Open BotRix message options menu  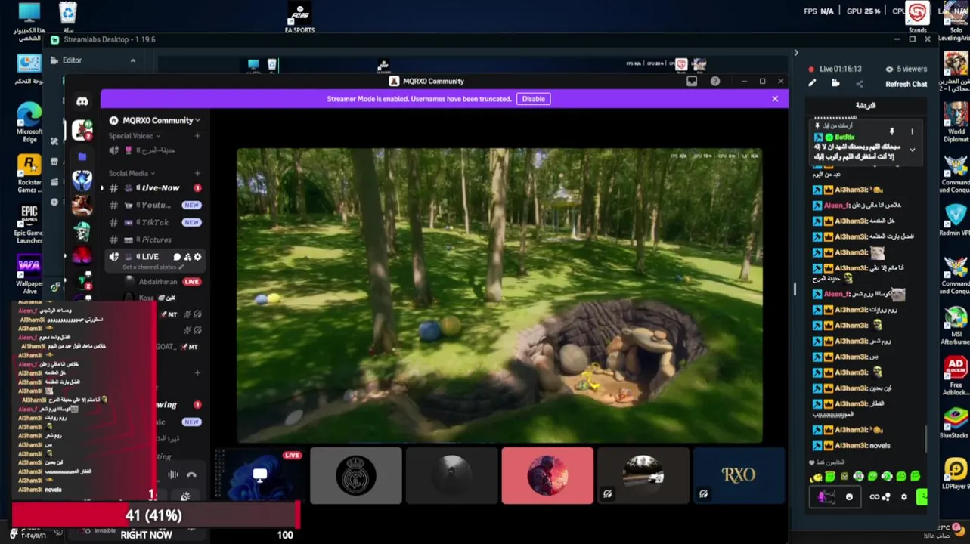(x=912, y=131)
